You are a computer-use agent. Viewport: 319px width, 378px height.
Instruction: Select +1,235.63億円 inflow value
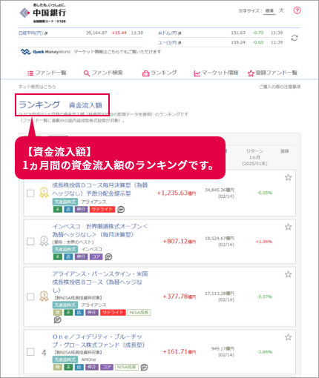point(177,193)
